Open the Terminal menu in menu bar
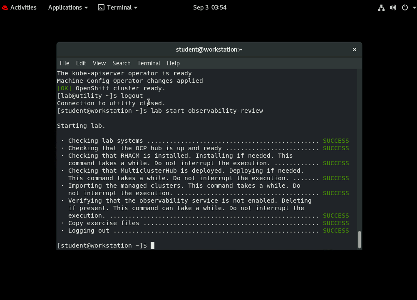417x300 pixels. coord(149,63)
